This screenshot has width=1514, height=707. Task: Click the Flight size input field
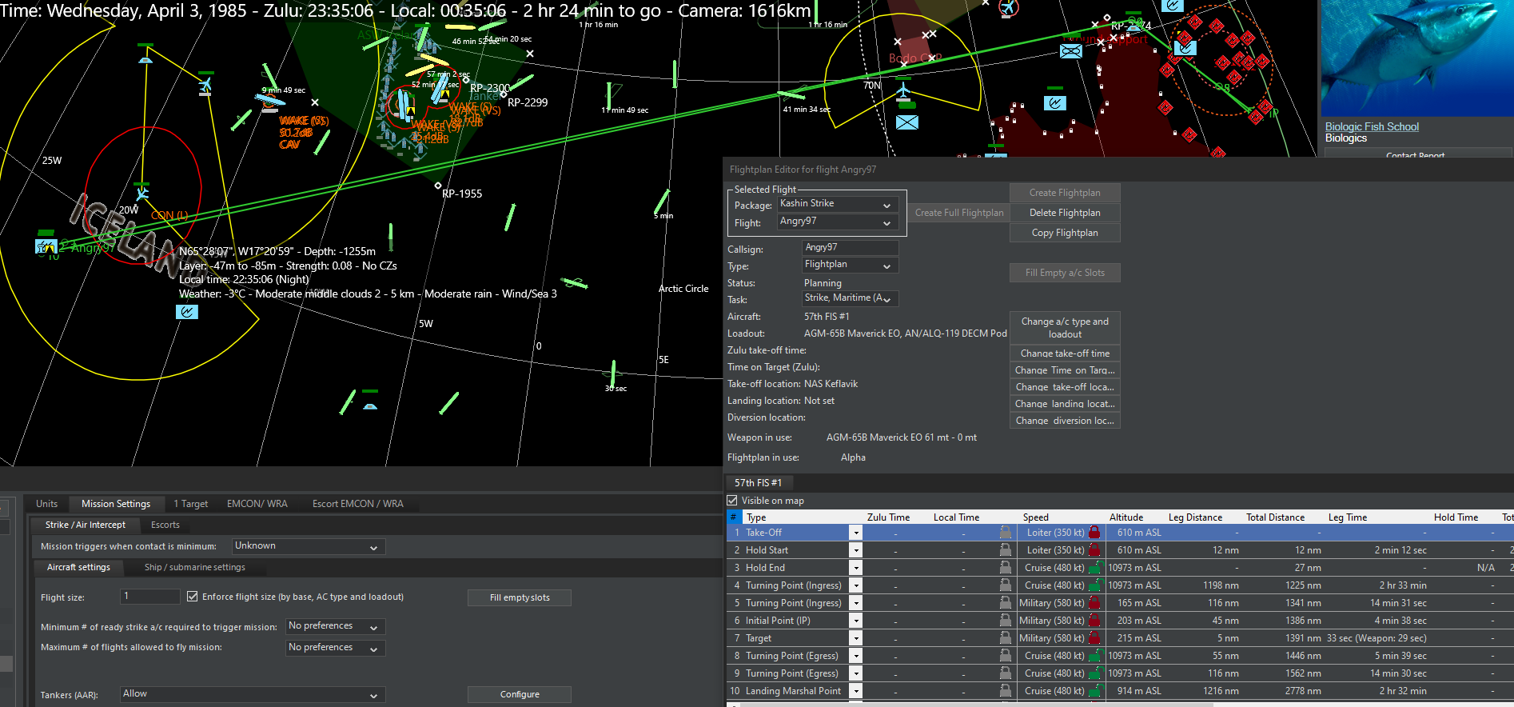(150, 597)
